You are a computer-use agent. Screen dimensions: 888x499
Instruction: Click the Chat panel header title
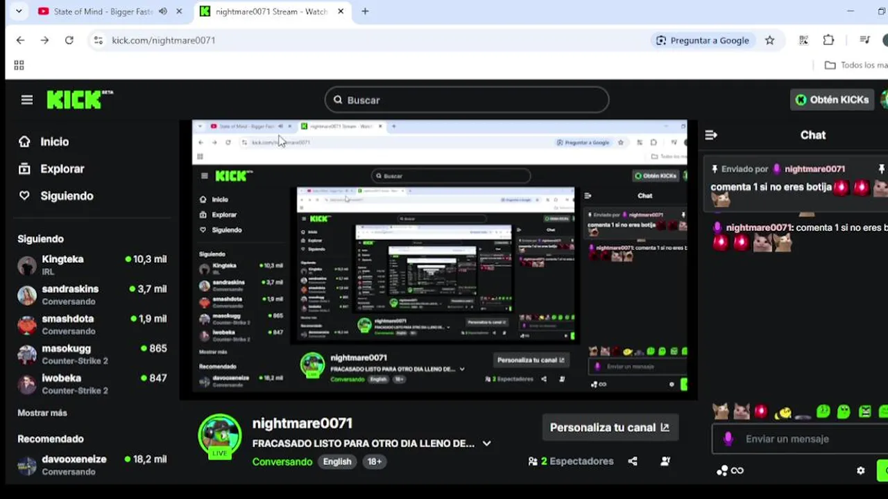(x=813, y=135)
